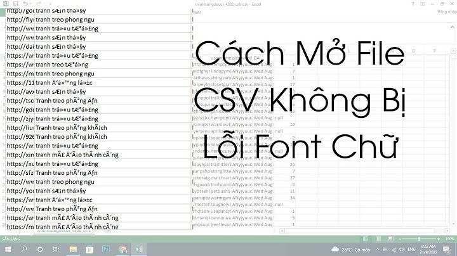Open Photoshop from the taskbar

coord(106,249)
